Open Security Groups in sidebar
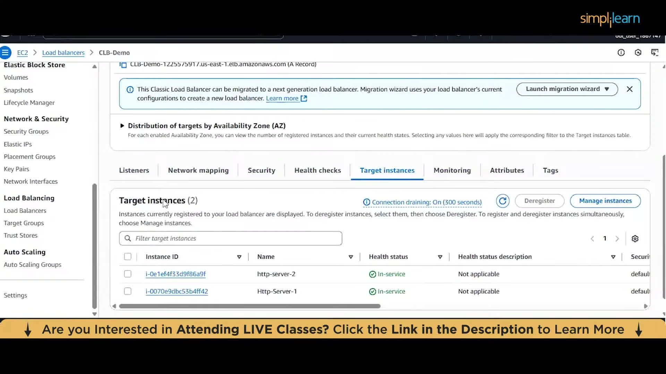Screen dimensions: 666x374 coord(26,132)
